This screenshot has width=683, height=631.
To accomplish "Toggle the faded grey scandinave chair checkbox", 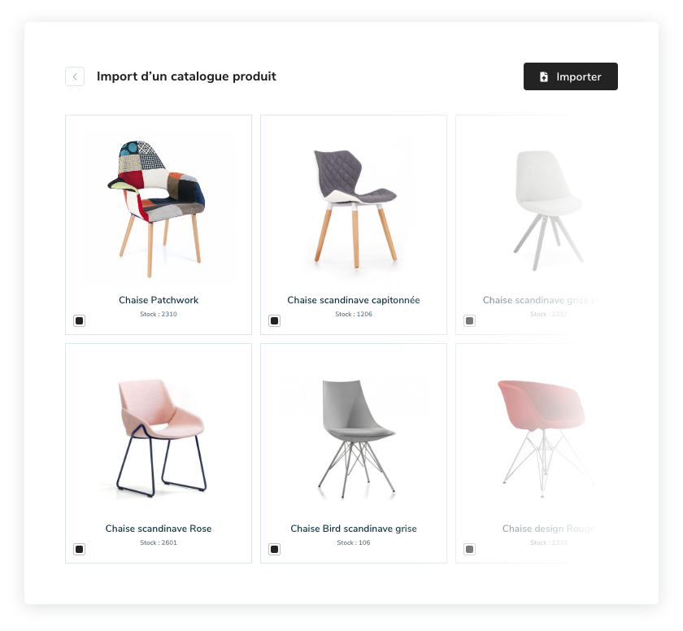I will click(x=470, y=321).
